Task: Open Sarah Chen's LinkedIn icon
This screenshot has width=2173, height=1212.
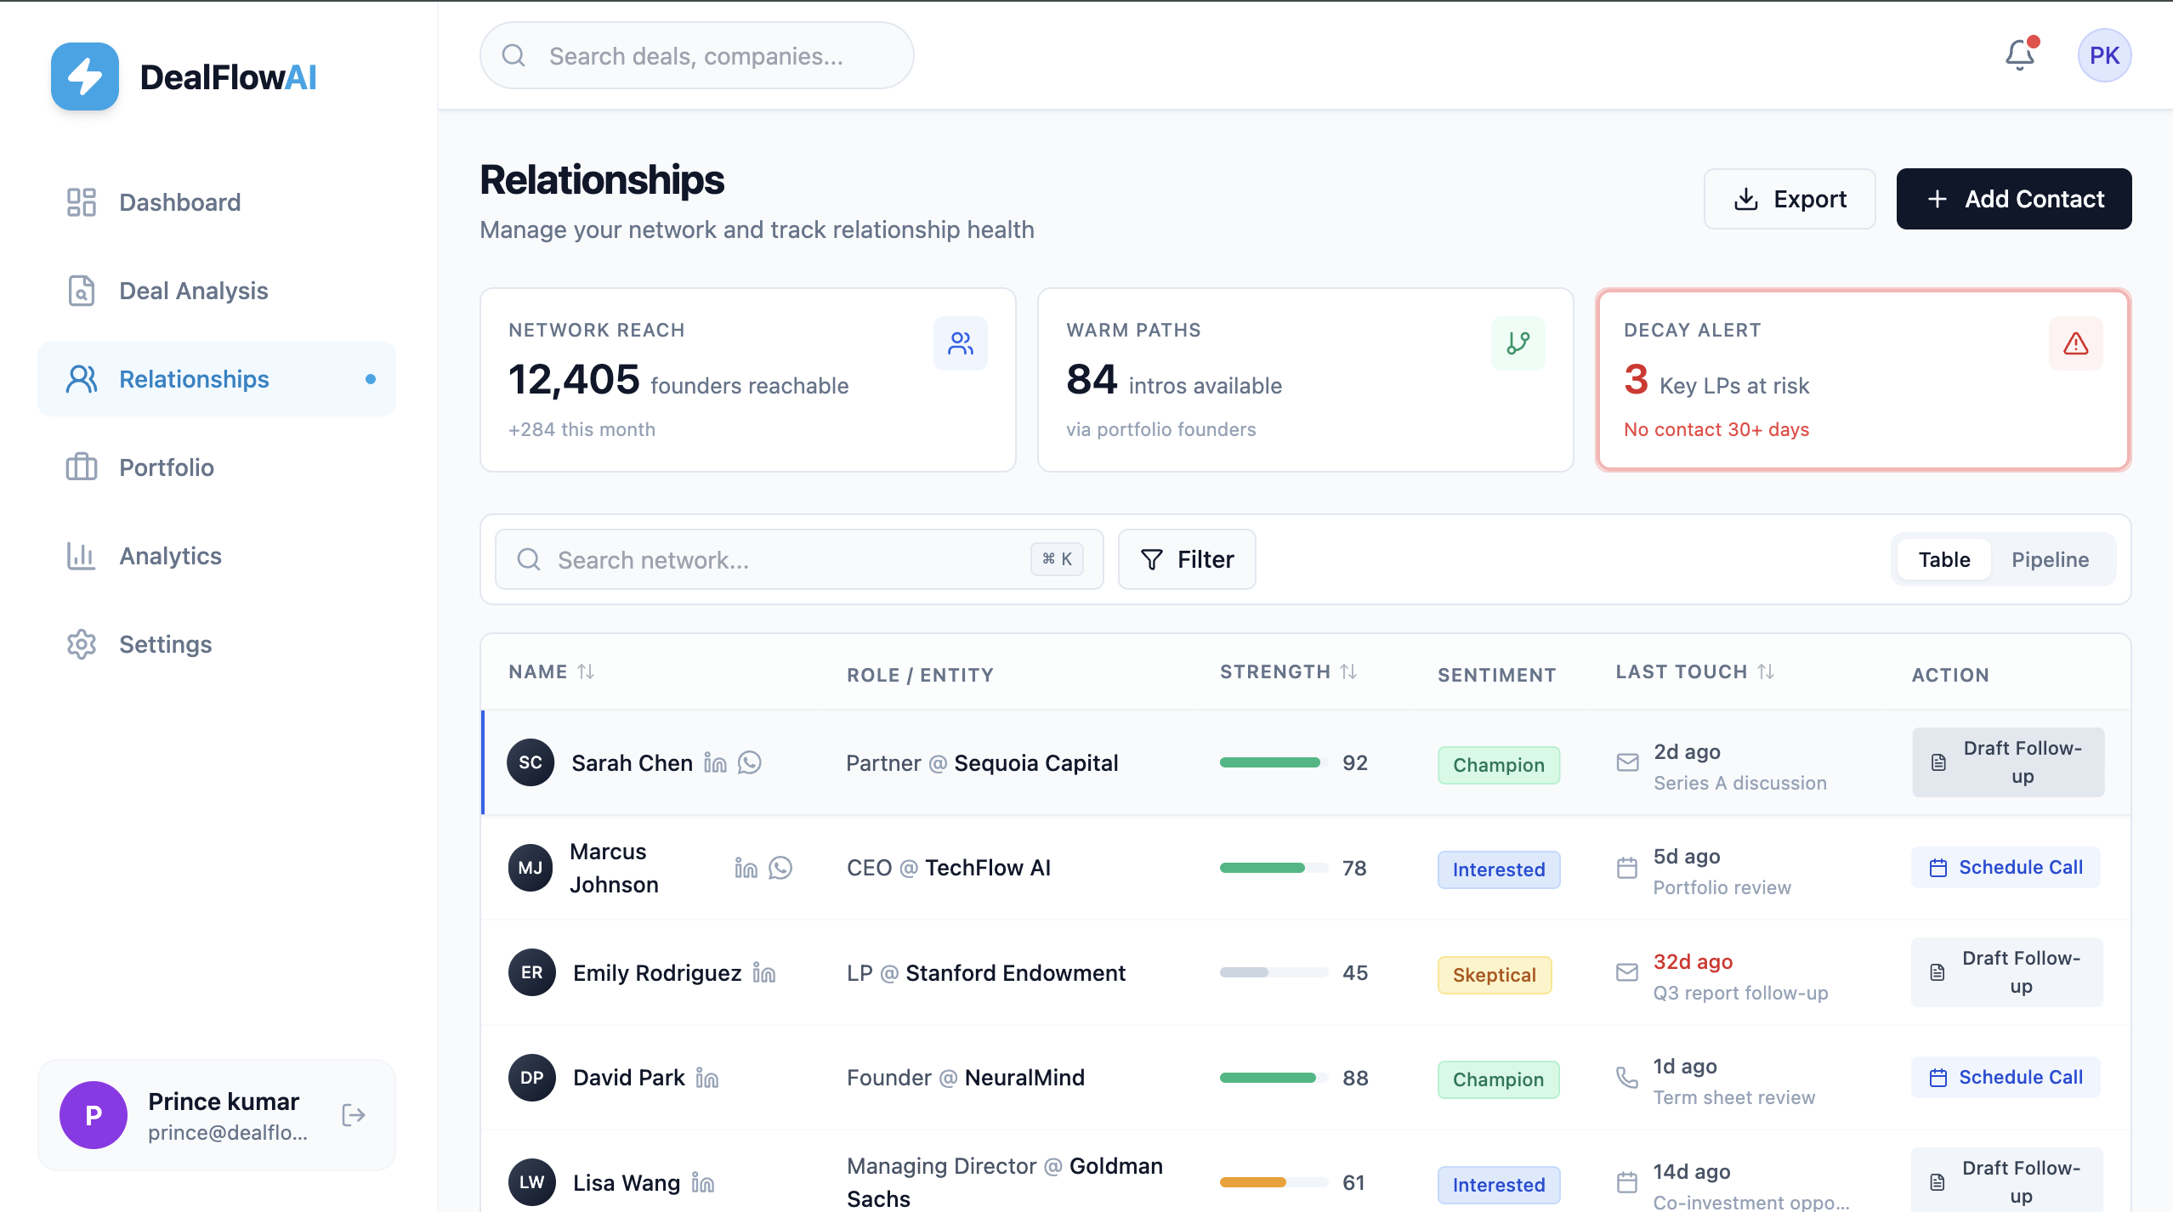Action: (715, 763)
